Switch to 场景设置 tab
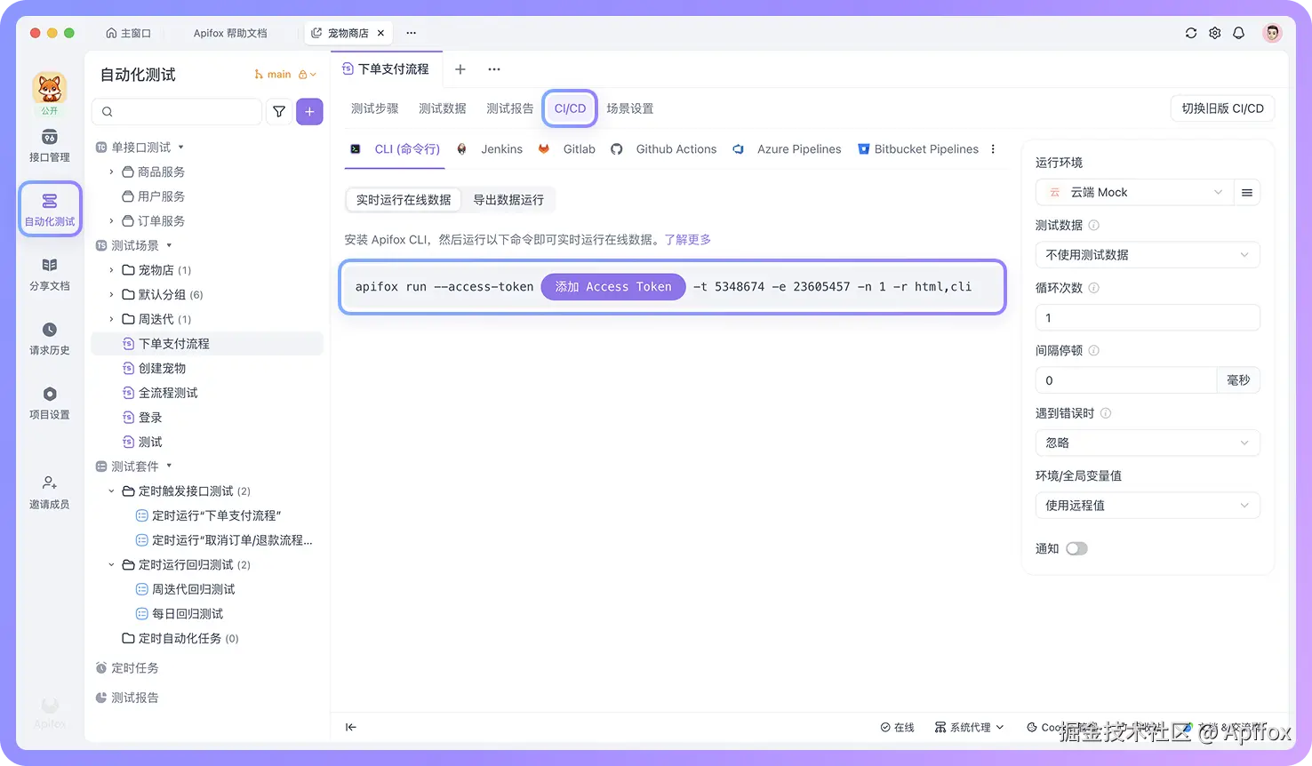The height and width of the screenshot is (766, 1312). pos(630,108)
